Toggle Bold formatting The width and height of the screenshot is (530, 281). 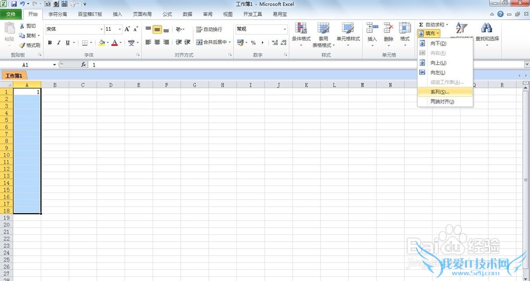(50, 42)
